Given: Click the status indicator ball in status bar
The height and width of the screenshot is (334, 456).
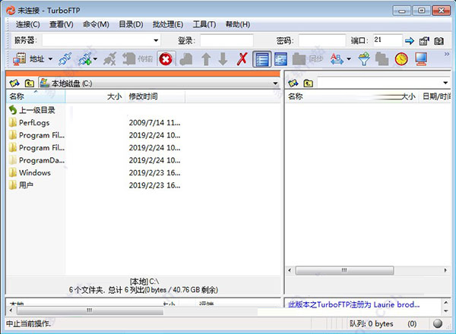Looking at the screenshot, I should 438,323.
